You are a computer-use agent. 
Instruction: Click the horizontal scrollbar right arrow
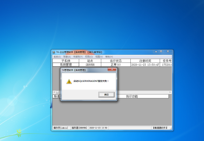[x=170, y=92]
